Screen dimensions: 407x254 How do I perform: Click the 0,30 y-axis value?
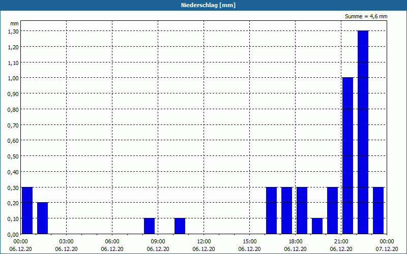click(13, 187)
